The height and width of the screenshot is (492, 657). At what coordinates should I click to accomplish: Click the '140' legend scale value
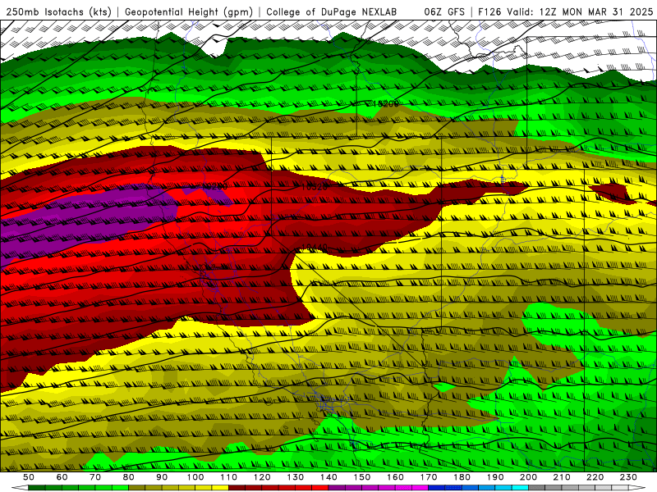click(x=328, y=477)
